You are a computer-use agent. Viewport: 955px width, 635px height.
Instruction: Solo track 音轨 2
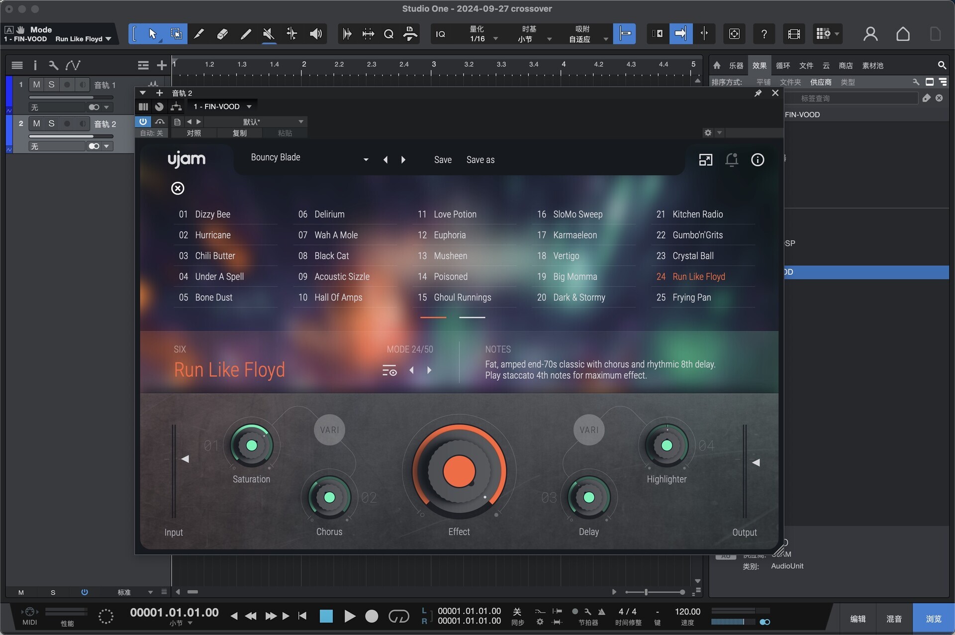coord(51,123)
